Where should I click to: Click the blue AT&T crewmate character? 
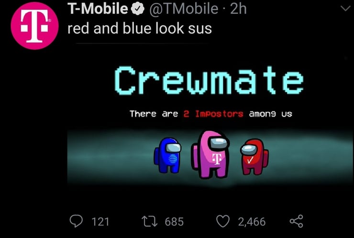(167, 155)
